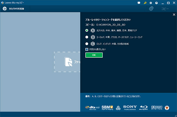The width and height of the screenshot is (177, 117).
Task: Enable the 次回から表示しない checkbox
Action: tap(87, 49)
